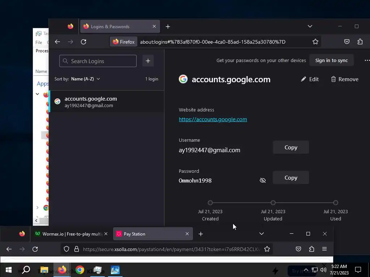Open the Sort by Name (A-Z) dropdown
Image resolution: width=370 pixels, height=277 pixels.
85,79
